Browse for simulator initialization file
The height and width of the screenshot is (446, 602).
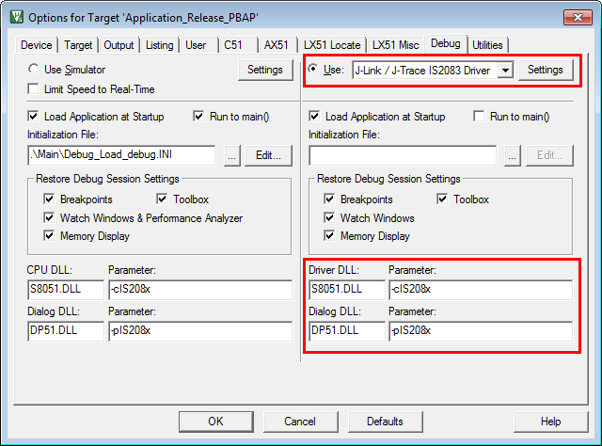tap(232, 155)
